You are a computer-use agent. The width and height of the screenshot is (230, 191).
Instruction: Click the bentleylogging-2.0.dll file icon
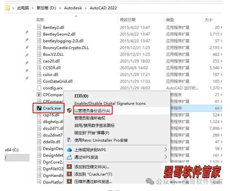point(39,41)
